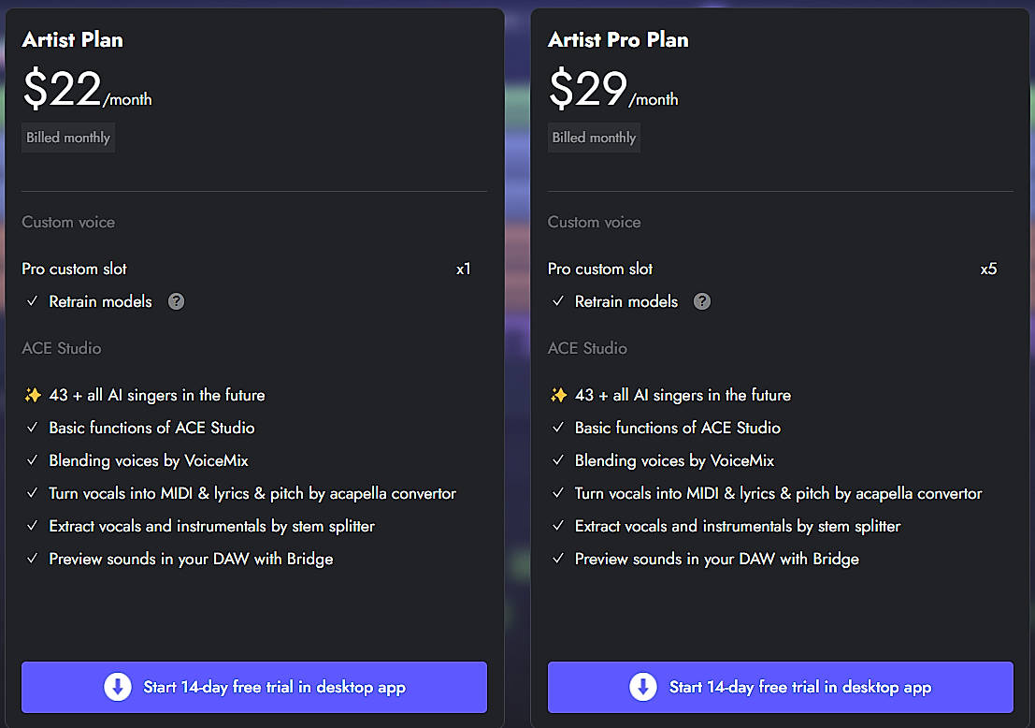Click the checkmark beside Retrain models on Artist Plan

coord(31,301)
